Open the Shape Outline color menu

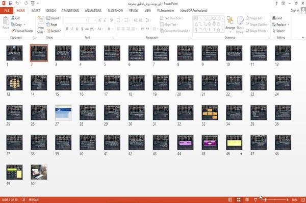(x=257, y=24)
